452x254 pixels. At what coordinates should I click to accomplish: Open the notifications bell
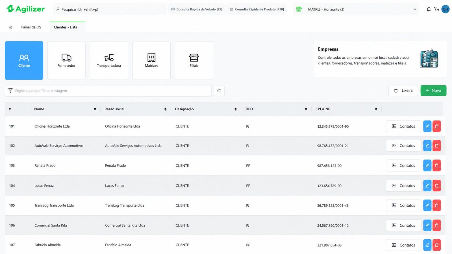(429, 9)
